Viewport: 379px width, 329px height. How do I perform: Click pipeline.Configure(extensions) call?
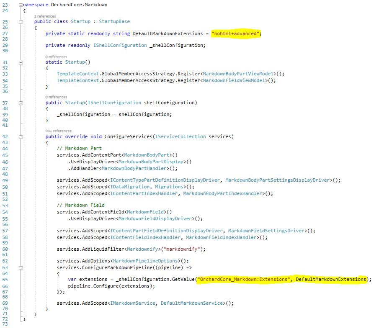[111, 286]
